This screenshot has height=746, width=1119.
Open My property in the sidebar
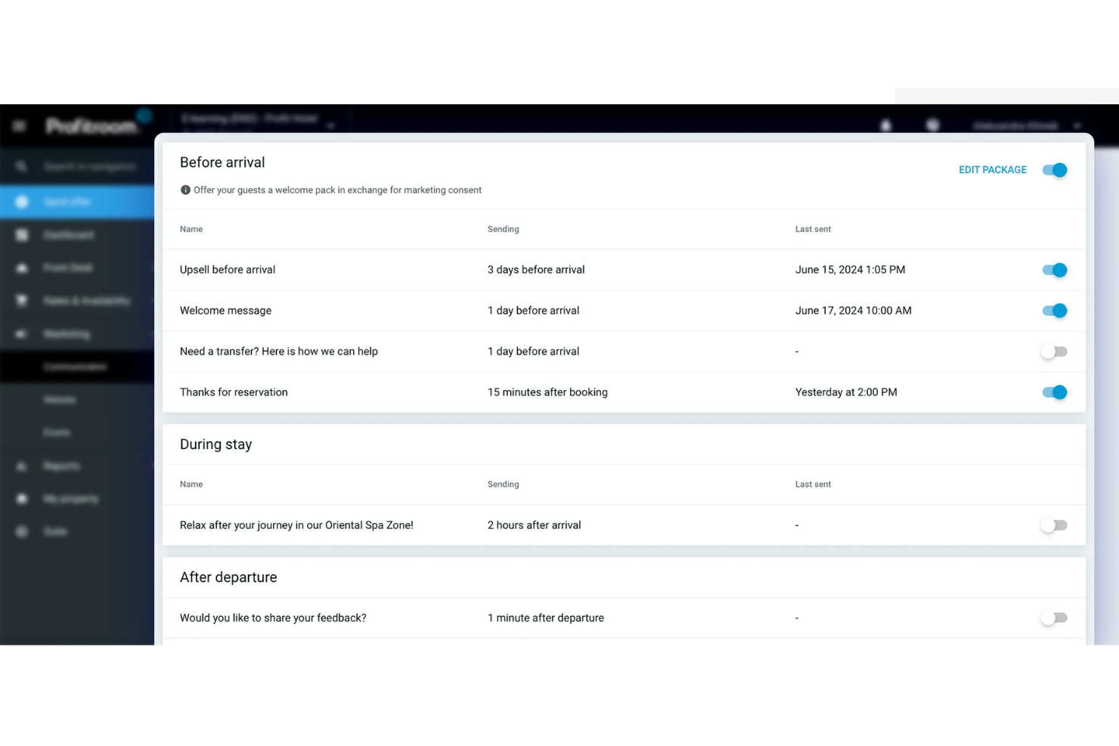(x=70, y=499)
